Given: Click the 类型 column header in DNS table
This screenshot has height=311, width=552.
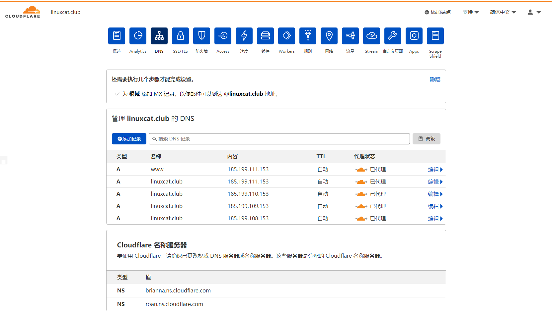Looking at the screenshot, I should click(x=121, y=156).
